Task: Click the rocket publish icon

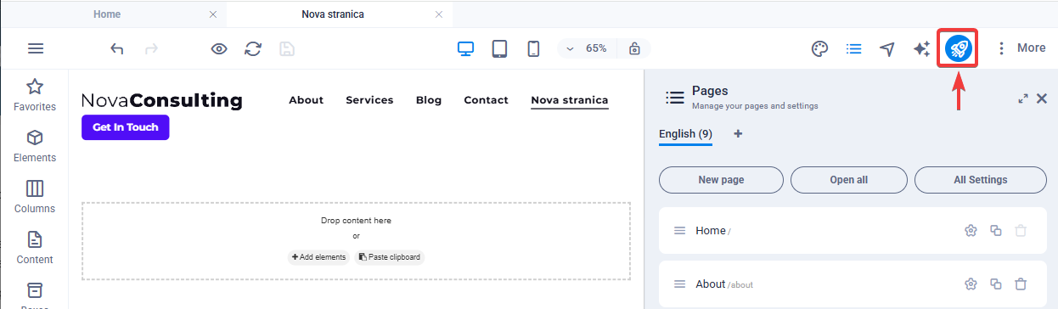Action: point(959,48)
